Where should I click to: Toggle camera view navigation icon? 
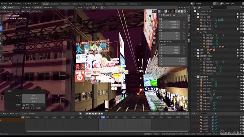click(x=154, y=38)
